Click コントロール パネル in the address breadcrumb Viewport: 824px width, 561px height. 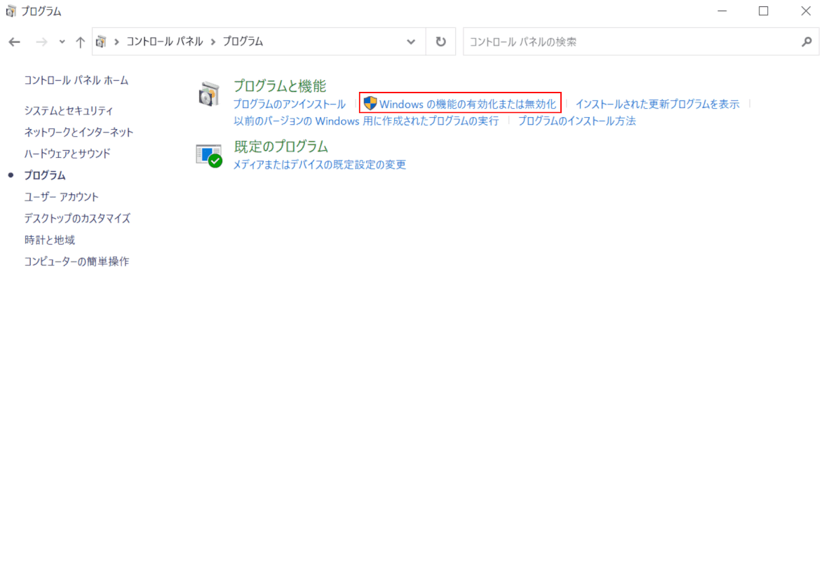click(x=165, y=41)
